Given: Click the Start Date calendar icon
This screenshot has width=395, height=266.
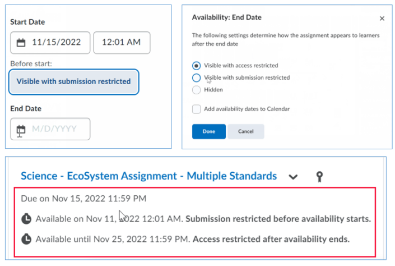Looking at the screenshot, I should coord(21,43).
